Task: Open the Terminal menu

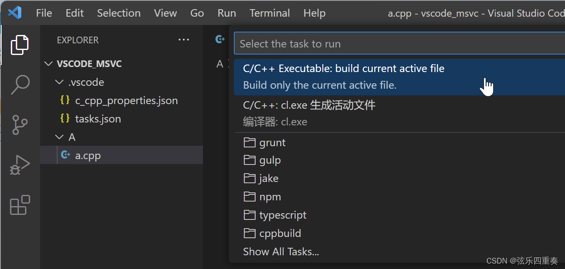Action: tap(270, 13)
